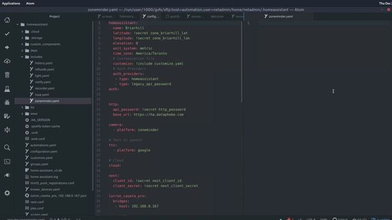Open plex.conf in the tree
The height and width of the screenshot is (220, 392).
coord(37,208)
